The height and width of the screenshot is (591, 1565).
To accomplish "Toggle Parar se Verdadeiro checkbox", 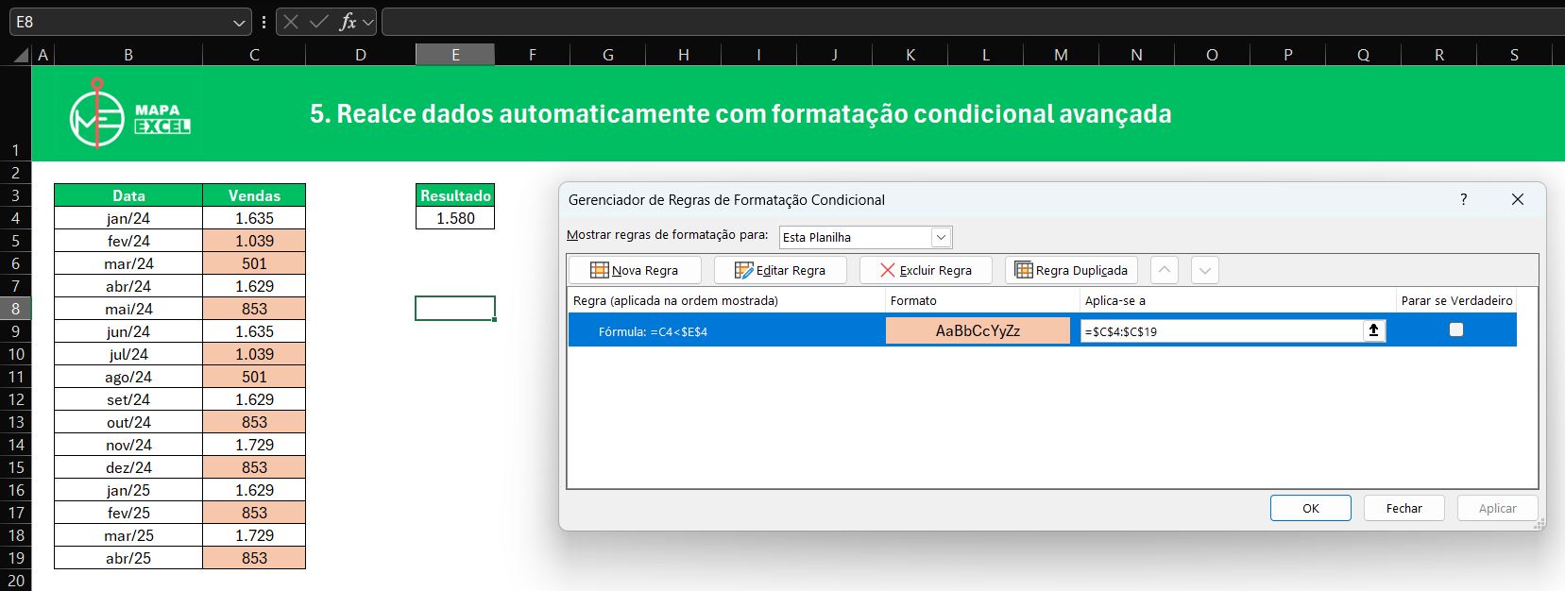I will (1455, 329).
